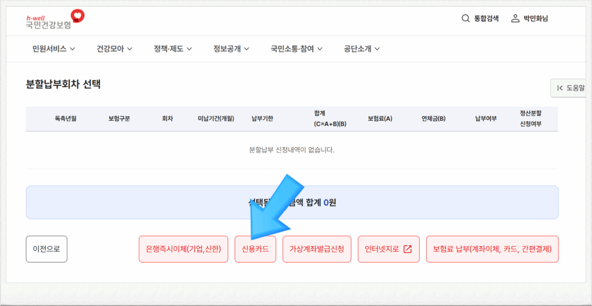Viewport: 592px width, 306px height.
Task: Click the 정산분할 신청여부 column header
Action: [531, 119]
